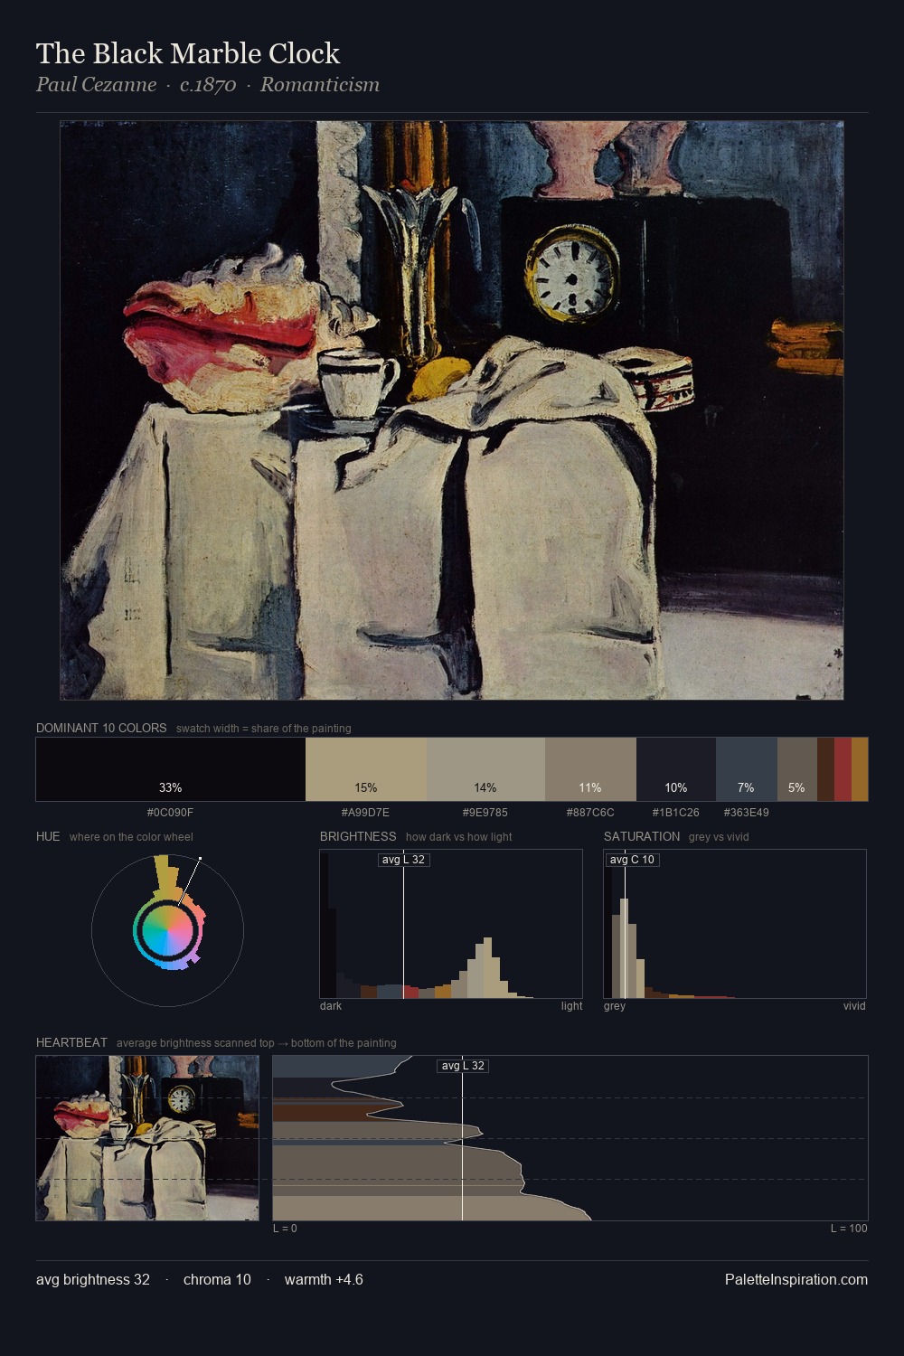Open the PaletteInspiration.com link
Image resolution: width=904 pixels, height=1356 pixels.
coord(796,1280)
